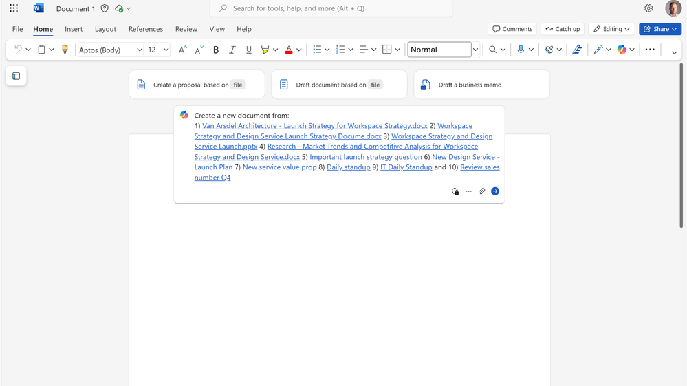This screenshot has width=687, height=386.
Task: Open more ribbon options ellipsis
Action: click(650, 50)
